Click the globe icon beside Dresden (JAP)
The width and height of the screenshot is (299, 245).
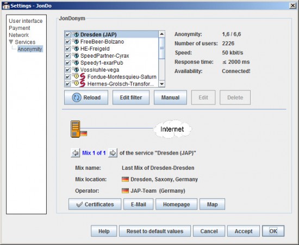pyautogui.click(x=76, y=34)
